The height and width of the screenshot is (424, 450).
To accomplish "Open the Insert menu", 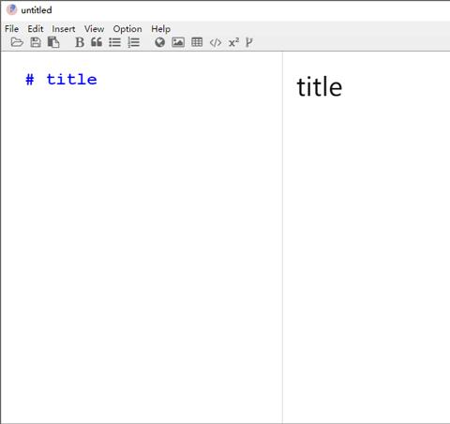I will pyautogui.click(x=64, y=29).
